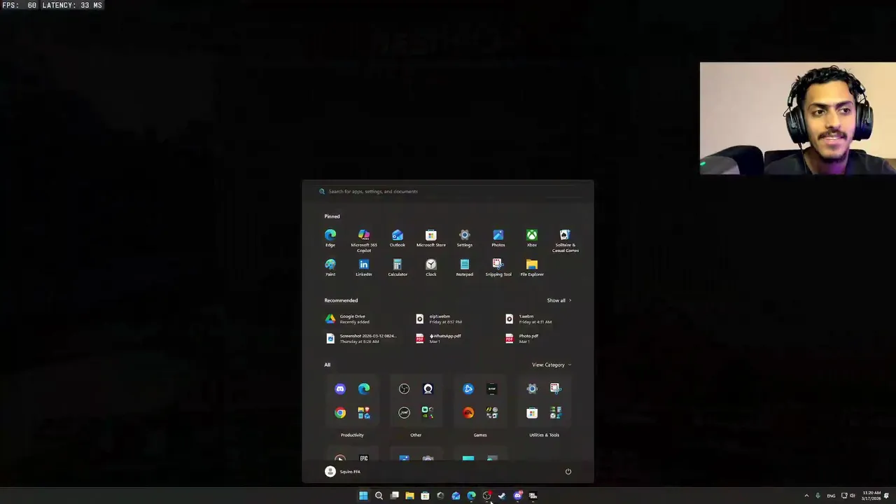Open the View: Category dropdown

(552, 365)
